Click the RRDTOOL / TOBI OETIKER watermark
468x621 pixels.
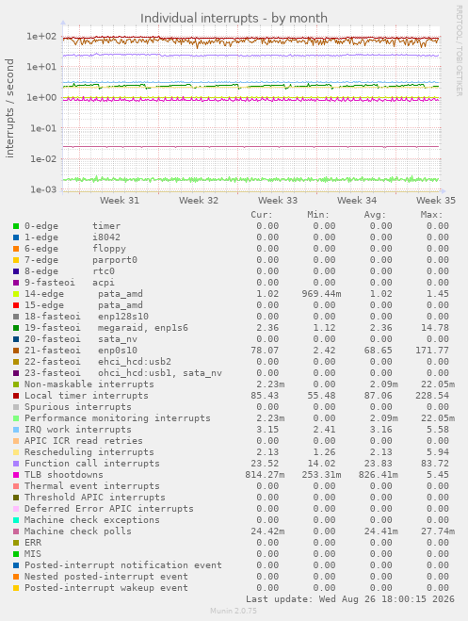[x=460, y=50]
